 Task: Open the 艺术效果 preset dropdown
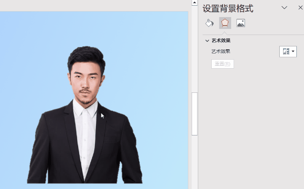click(288, 52)
